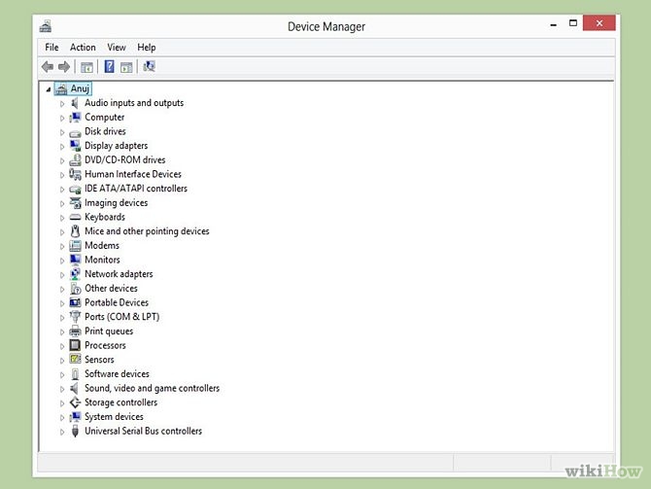Click the Keyboards device icon
Viewport: 651px width, 489px height.
tap(75, 218)
